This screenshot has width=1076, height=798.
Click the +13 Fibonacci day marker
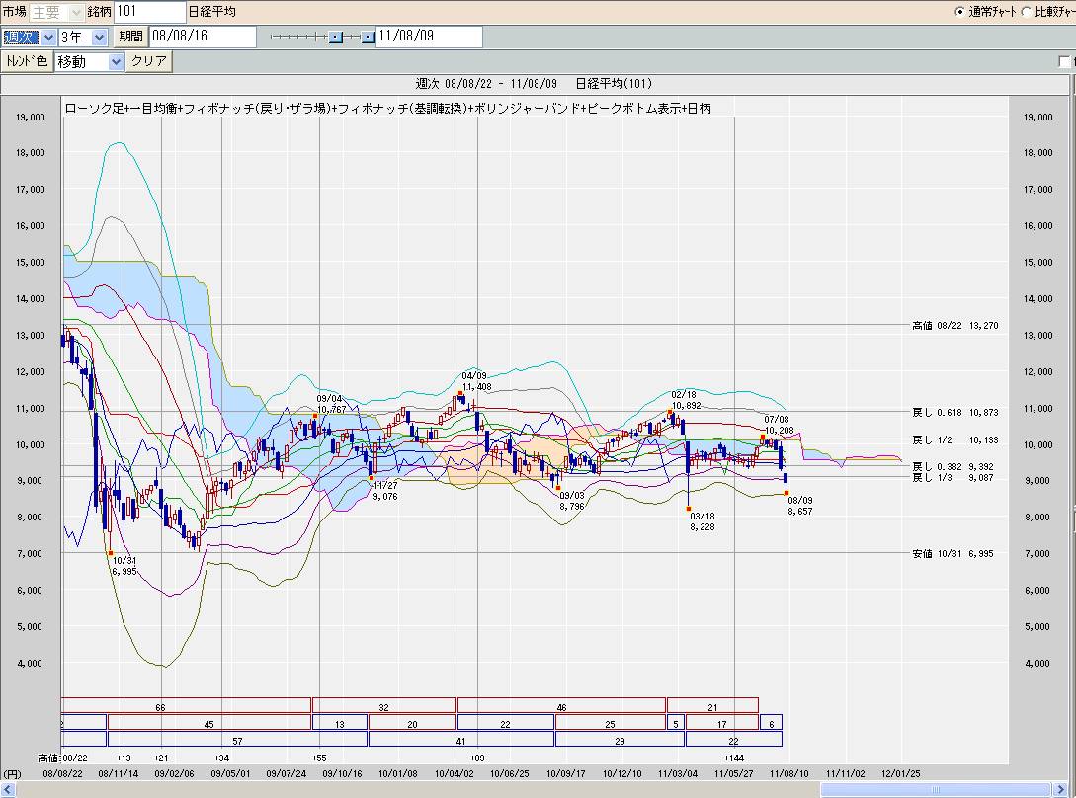pyautogui.click(x=124, y=758)
